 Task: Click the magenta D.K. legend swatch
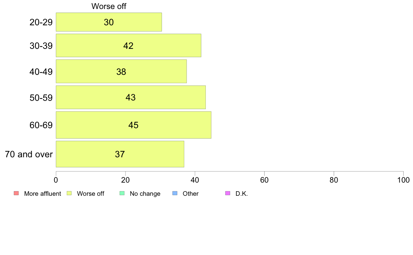click(228, 193)
